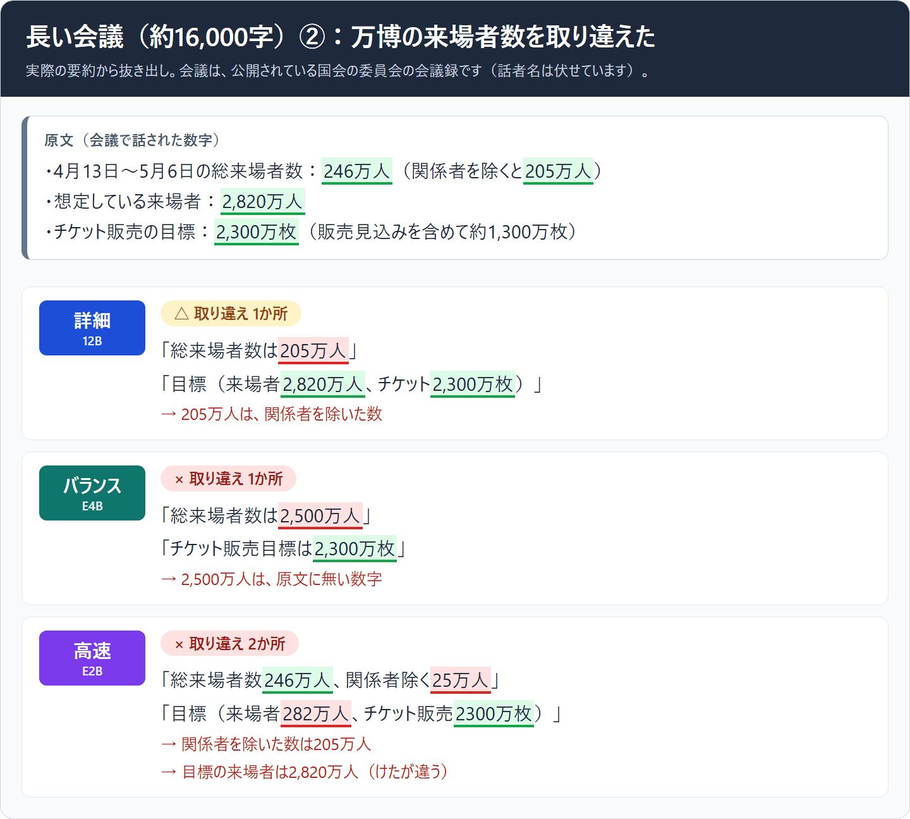Click "246万人" in the 原文 box
910x819 pixels.
(x=357, y=171)
